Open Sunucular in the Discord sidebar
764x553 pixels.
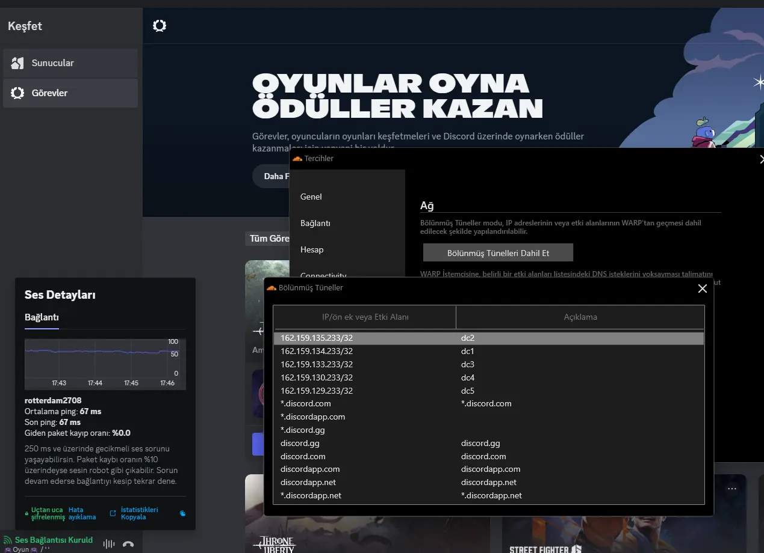tap(70, 63)
